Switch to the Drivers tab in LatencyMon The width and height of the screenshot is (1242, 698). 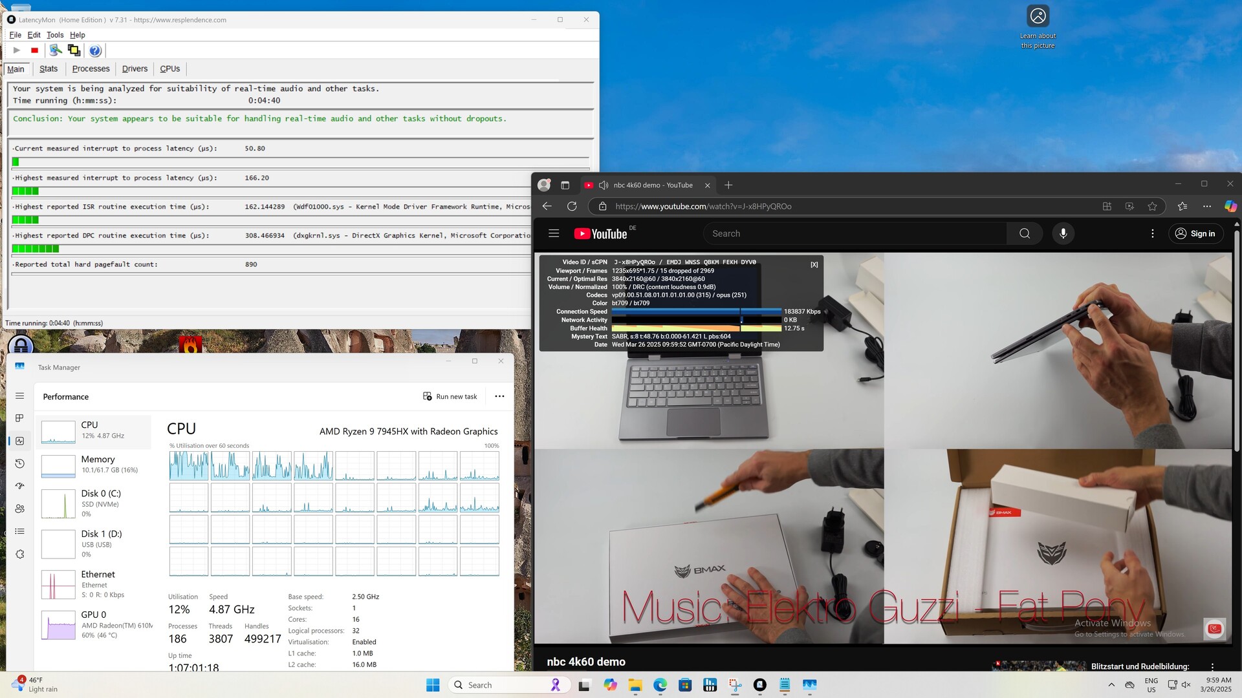click(135, 69)
